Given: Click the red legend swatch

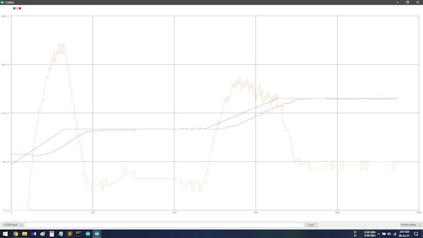Looking at the screenshot, I should [x=20, y=9].
